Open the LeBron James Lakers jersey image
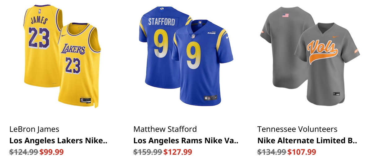 [62, 56]
